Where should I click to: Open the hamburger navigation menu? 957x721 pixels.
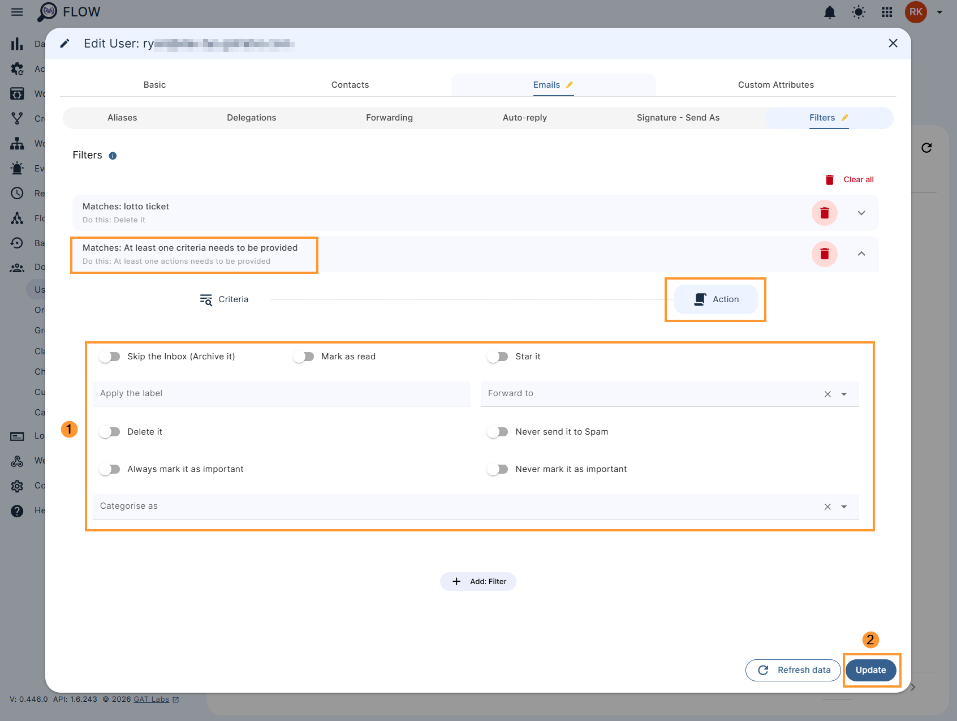(17, 12)
